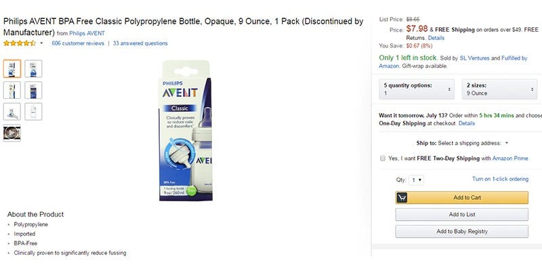
Task: Play the product video thumbnail
Action: point(12,133)
